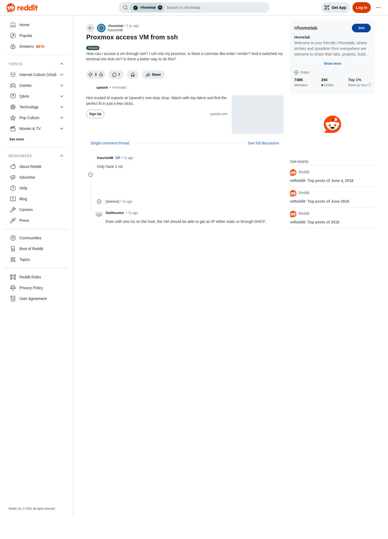Collapse the RESOURCES section
The height and width of the screenshot is (539, 388).
[x=37, y=156]
